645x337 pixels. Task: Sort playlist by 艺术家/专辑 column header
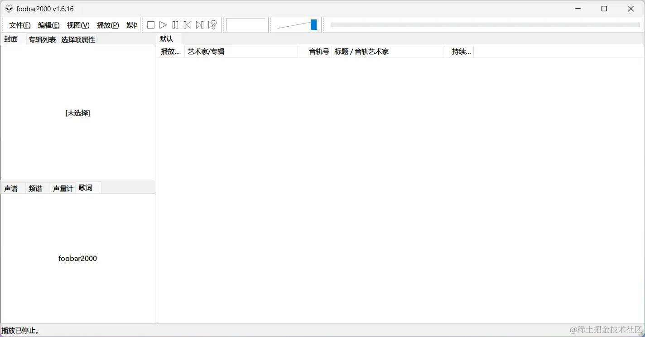(206, 51)
